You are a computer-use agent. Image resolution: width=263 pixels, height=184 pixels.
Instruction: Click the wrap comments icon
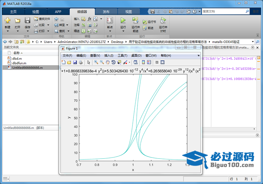95,25
